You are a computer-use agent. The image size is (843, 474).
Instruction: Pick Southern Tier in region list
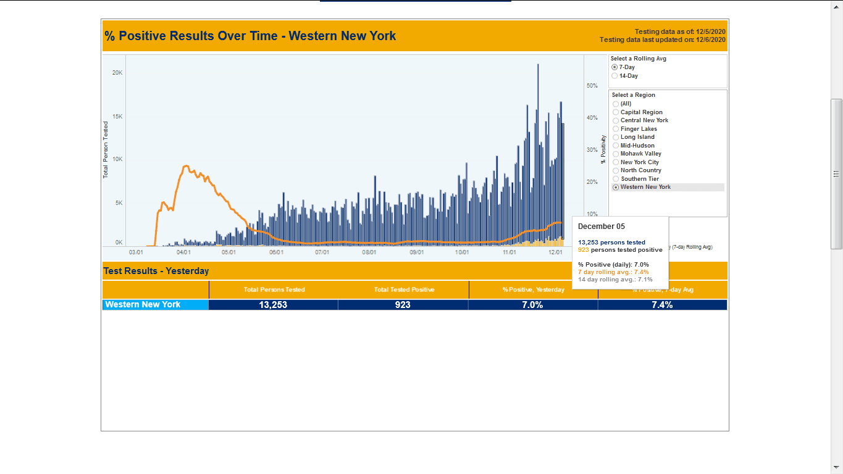coord(616,179)
